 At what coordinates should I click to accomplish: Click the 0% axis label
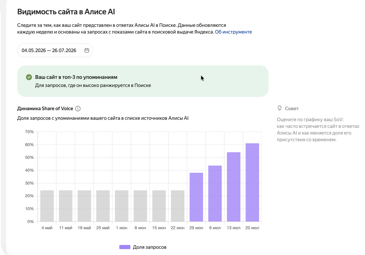(x=31, y=222)
